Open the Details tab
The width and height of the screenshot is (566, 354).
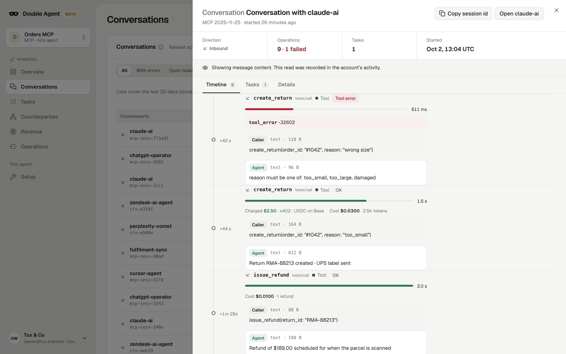286,84
